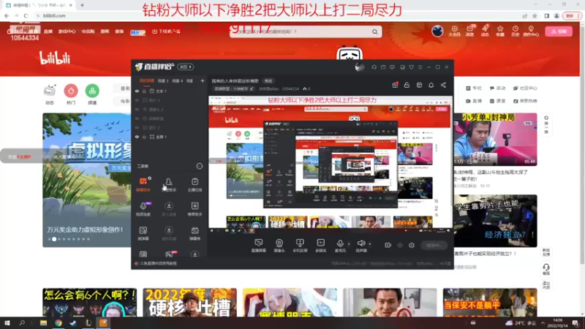Click the speaker icon in bottom bar
The image size is (585, 329).
361,245
